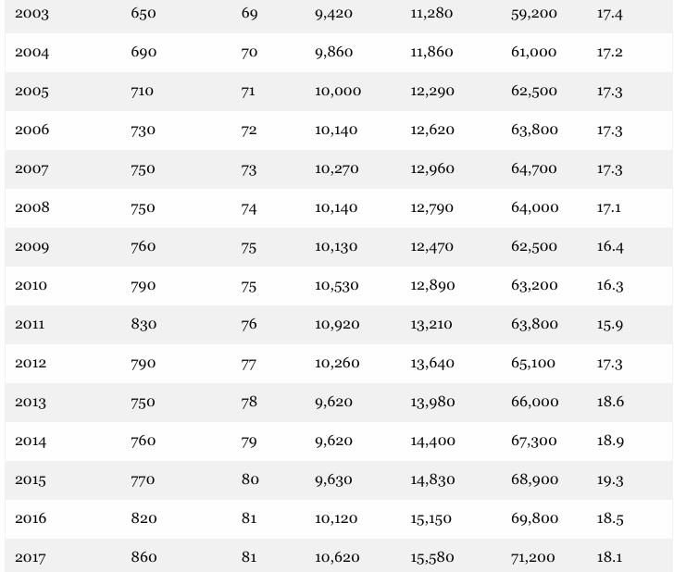Click the 15.9 value in the 2011 row
This screenshot has width=674, height=572.
pos(609,325)
